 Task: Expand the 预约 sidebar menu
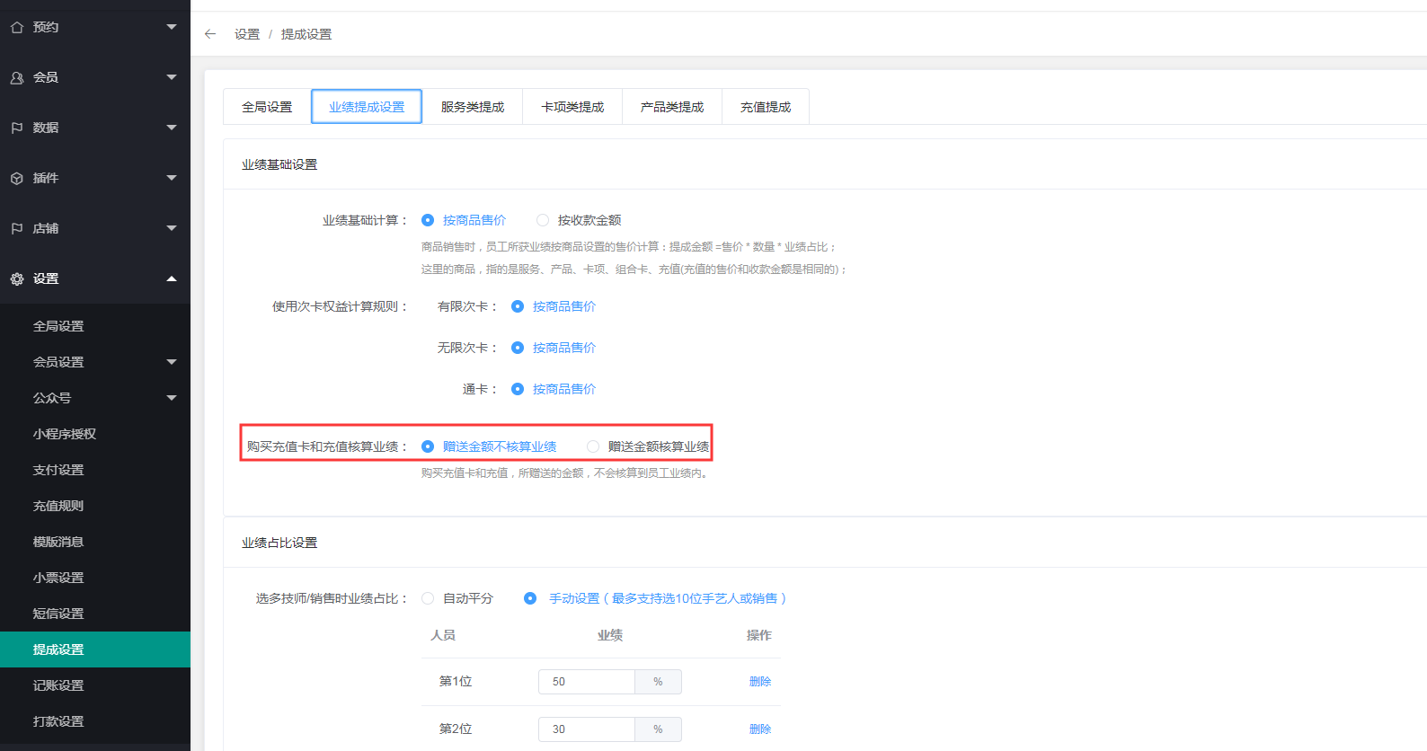coord(171,27)
